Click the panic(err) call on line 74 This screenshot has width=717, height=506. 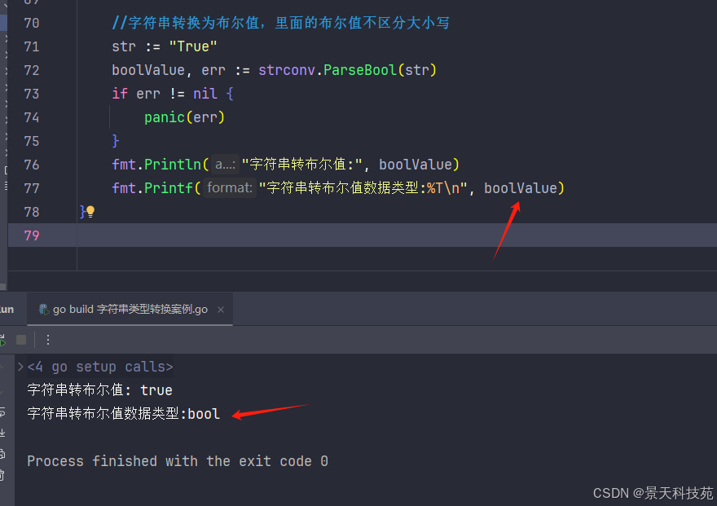184,117
